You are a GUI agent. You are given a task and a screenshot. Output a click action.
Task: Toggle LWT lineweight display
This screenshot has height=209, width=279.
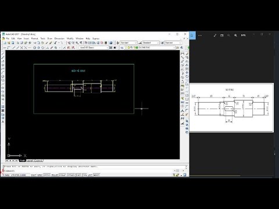[x=90, y=175]
